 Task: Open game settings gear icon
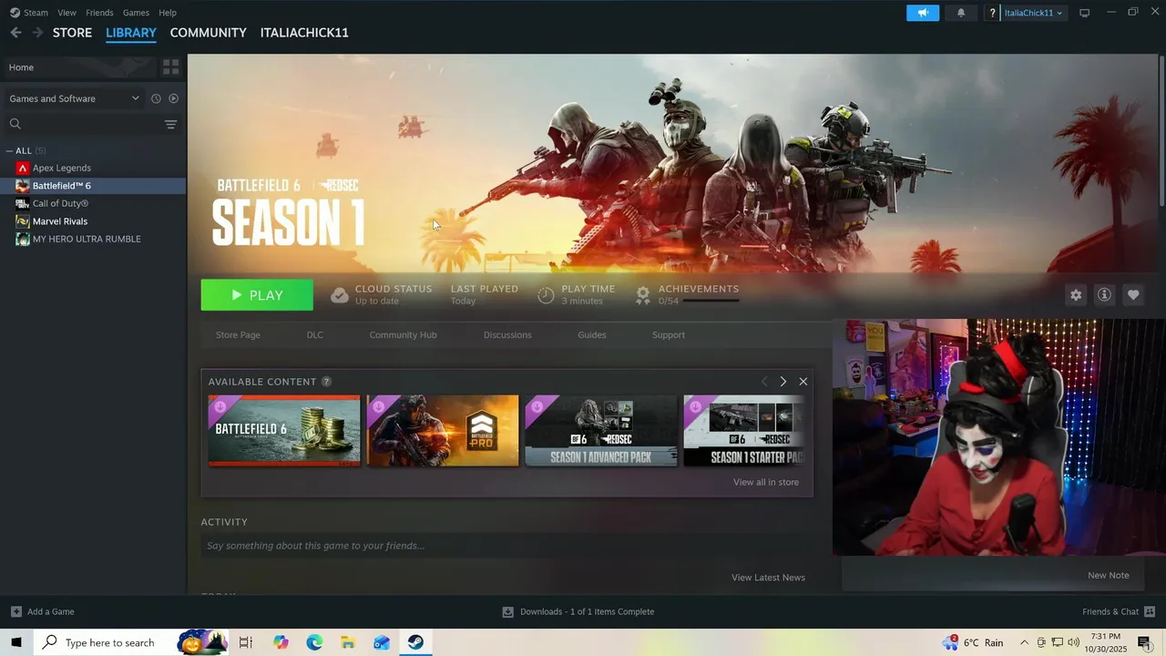[x=1076, y=295]
